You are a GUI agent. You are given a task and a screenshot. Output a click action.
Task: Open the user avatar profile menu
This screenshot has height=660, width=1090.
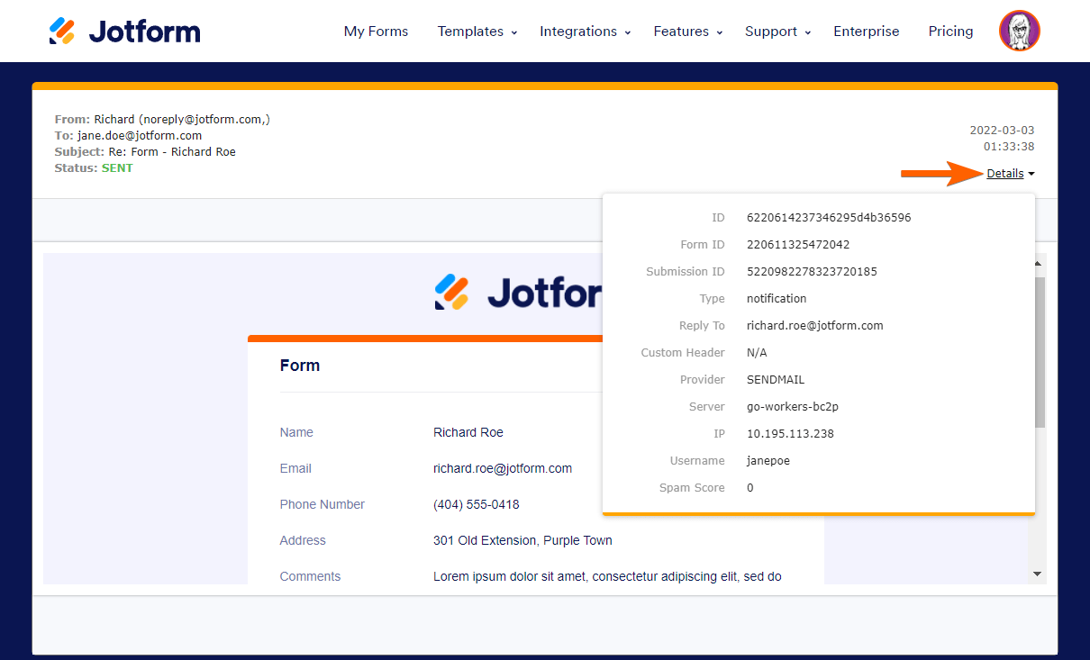pyautogui.click(x=1020, y=31)
